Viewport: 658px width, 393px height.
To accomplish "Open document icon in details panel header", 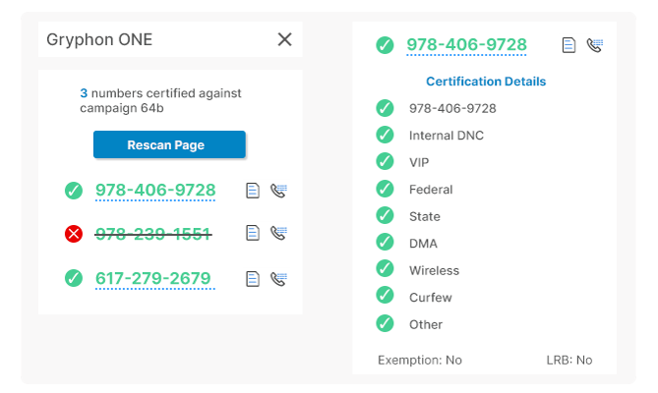I will pos(568,45).
